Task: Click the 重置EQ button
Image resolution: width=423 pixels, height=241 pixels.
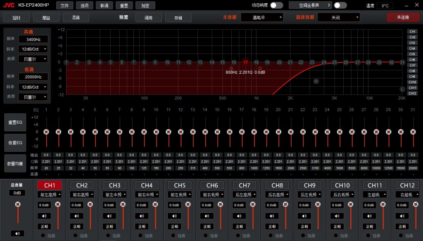Action: (15, 122)
